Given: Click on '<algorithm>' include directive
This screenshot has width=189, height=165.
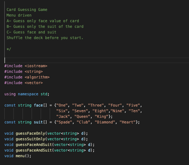Looking at the screenshot, I should click(37, 77).
